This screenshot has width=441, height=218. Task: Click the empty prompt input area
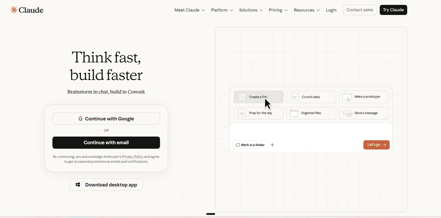[x=311, y=131]
